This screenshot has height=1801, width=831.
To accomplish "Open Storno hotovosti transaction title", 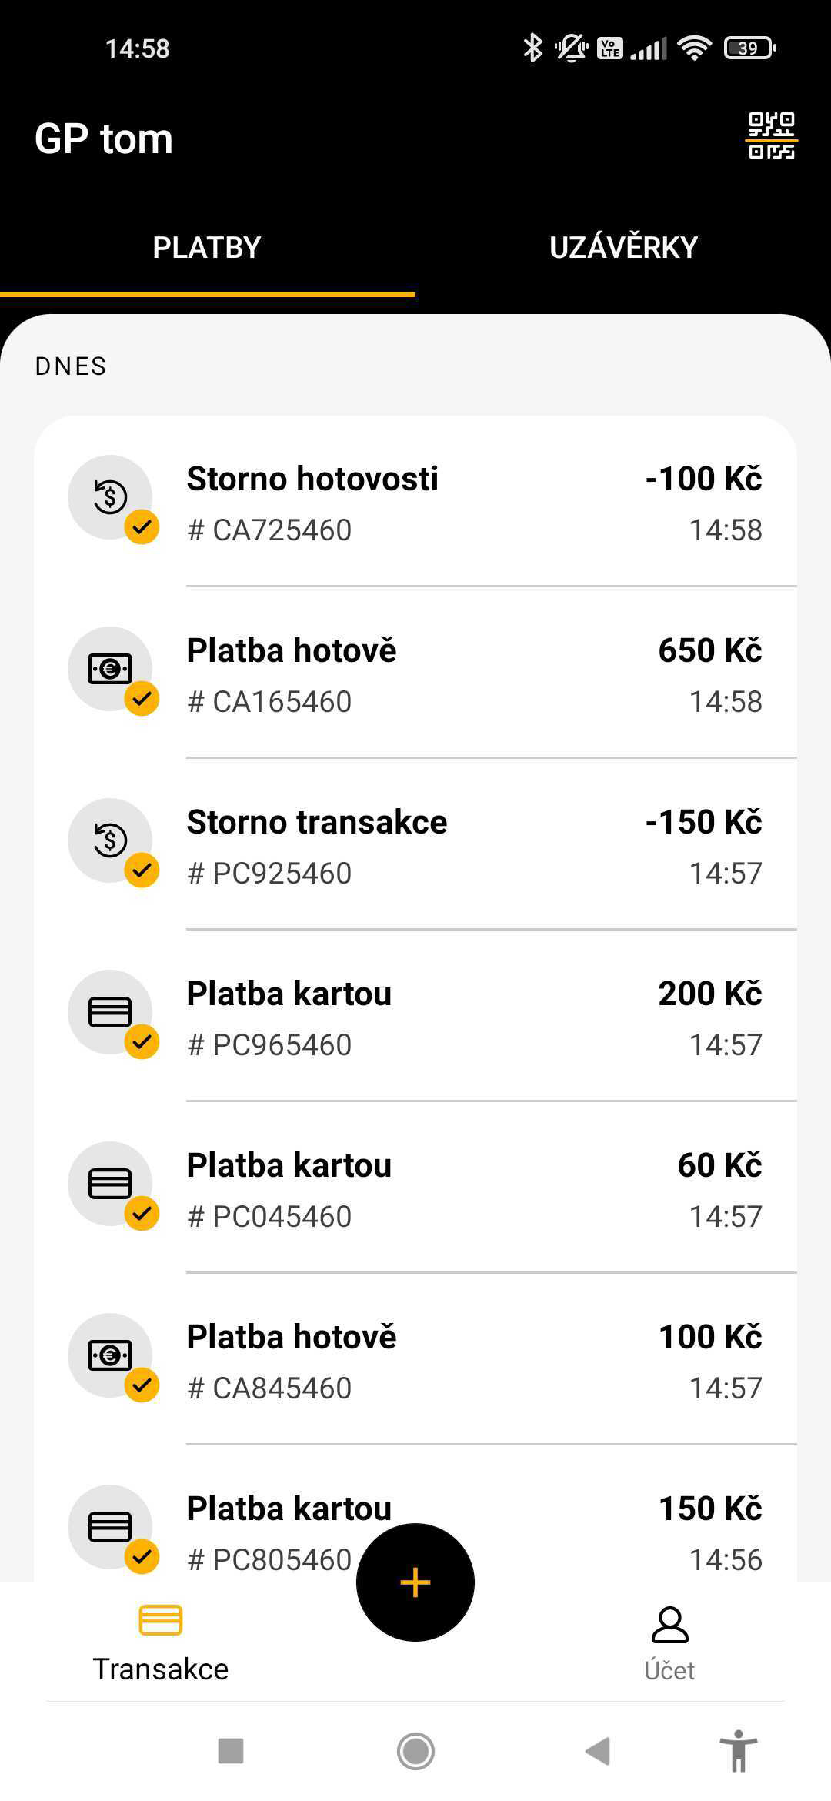I will 312,479.
